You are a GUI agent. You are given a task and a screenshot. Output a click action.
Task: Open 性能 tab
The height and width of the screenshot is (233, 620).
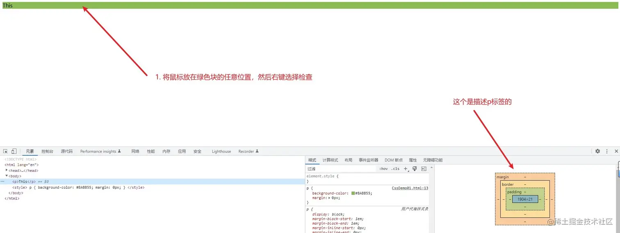pyautogui.click(x=151, y=151)
